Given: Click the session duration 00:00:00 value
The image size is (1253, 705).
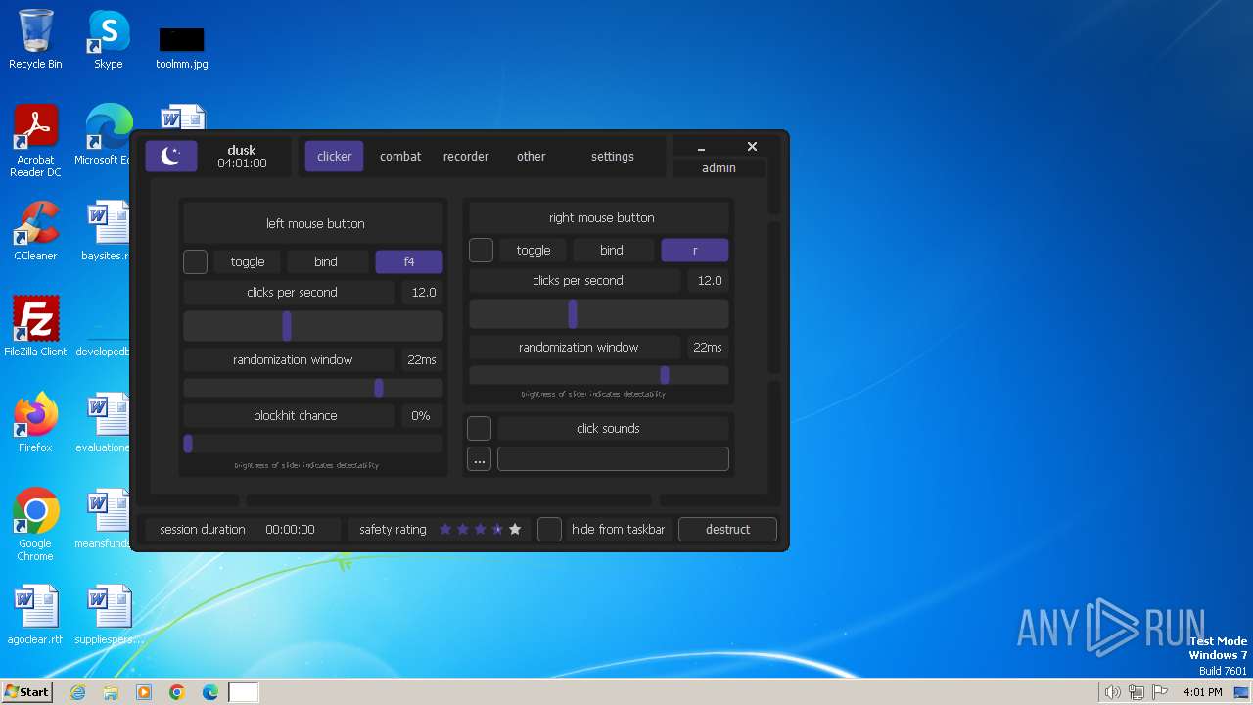Looking at the screenshot, I should click(290, 529).
